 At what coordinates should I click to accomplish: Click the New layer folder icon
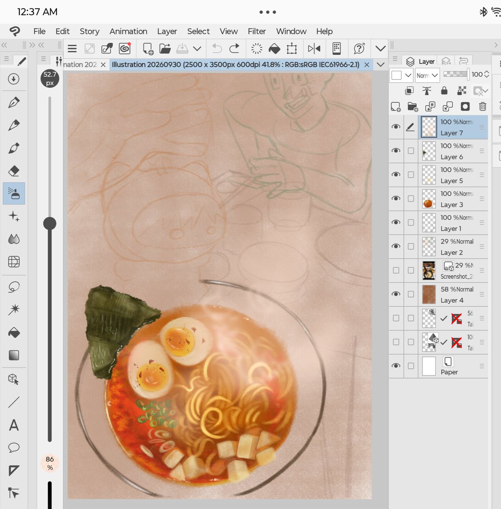tap(413, 106)
